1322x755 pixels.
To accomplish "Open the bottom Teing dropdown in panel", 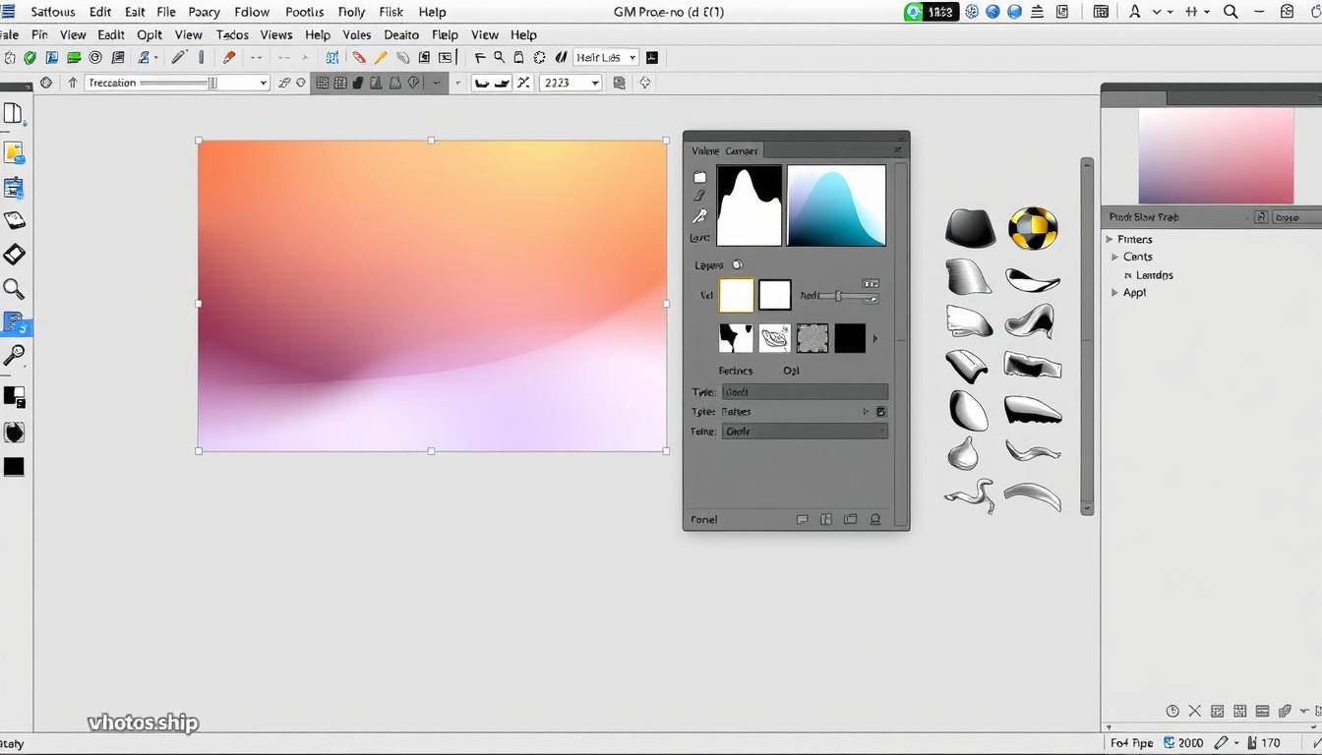I will click(805, 431).
